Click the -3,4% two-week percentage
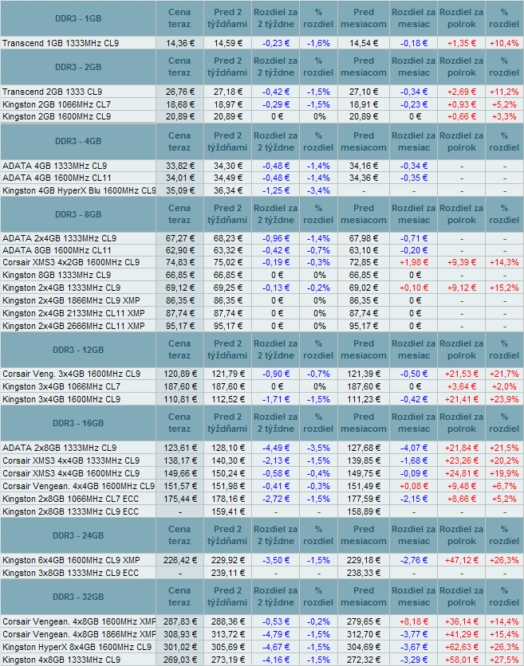This screenshot has height=666, width=524. pyautogui.click(x=318, y=190)
